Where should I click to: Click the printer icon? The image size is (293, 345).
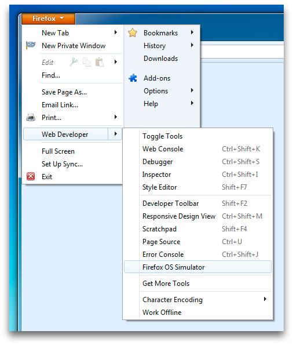coord(31,117)
